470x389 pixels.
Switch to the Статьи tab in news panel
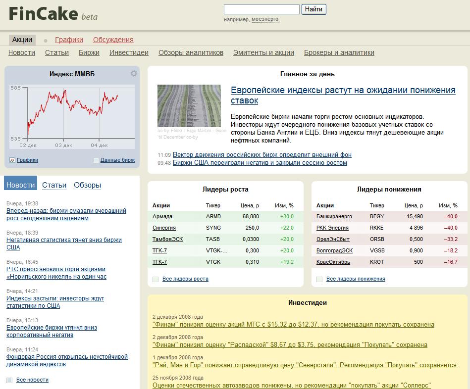tap(54, 185)
